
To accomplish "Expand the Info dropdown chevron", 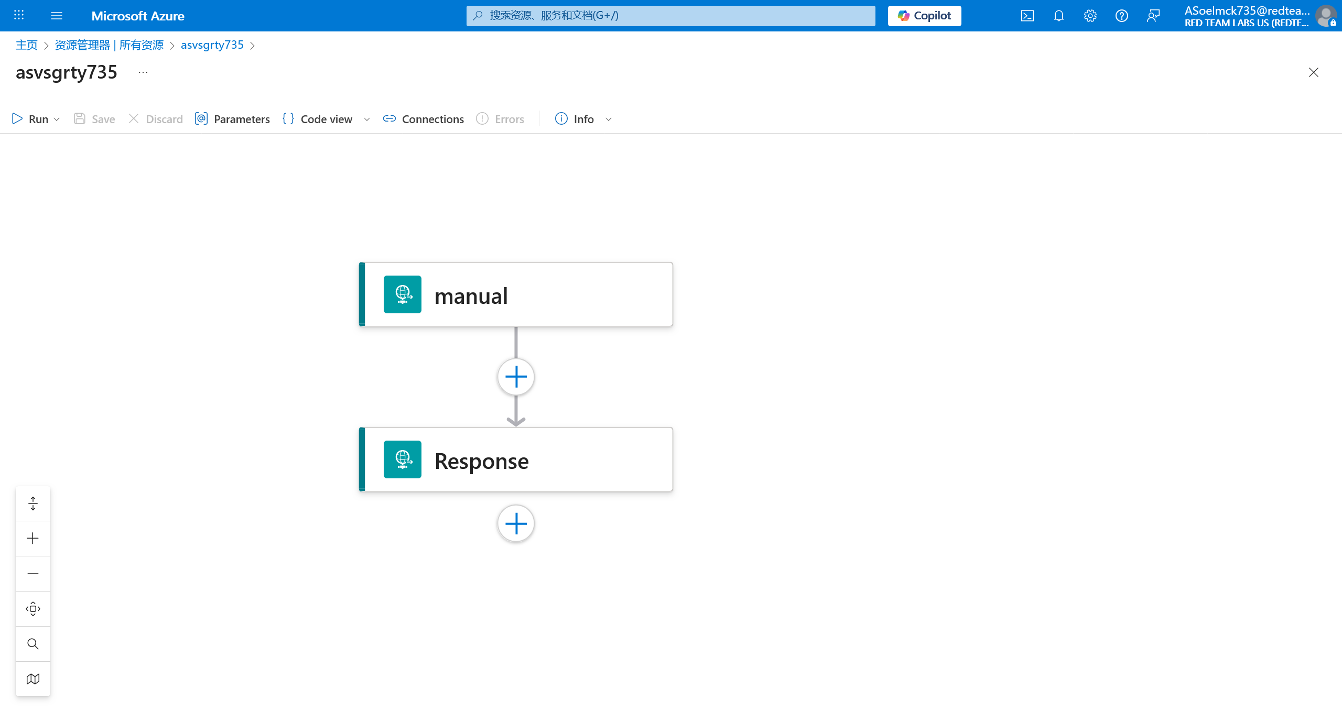I will coord(609,119).
